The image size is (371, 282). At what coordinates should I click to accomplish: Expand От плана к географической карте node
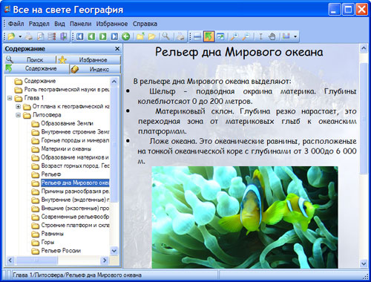point(18,107)
